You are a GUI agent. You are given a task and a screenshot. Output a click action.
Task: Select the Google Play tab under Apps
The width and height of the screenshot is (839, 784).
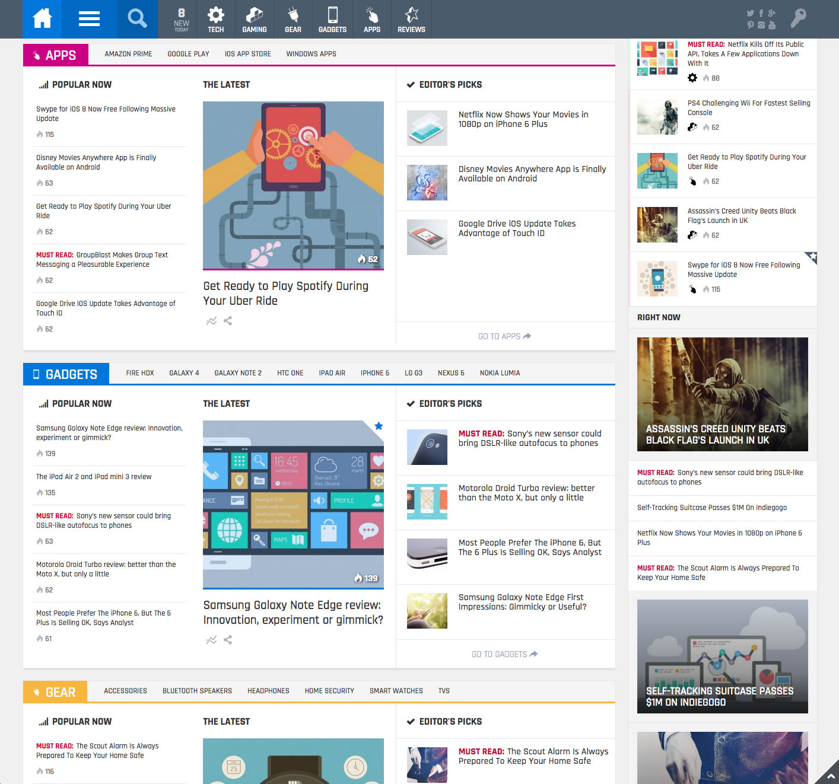pos(188,54)
